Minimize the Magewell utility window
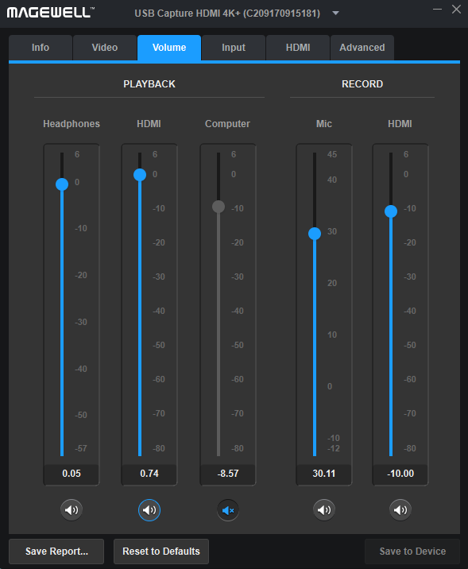Image resolution: width=468 pixels, height=569 pixels. click(438, 10)
